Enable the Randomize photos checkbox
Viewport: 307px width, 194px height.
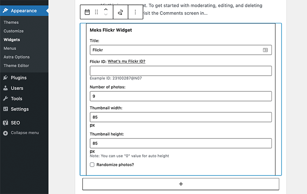(93, 165)
